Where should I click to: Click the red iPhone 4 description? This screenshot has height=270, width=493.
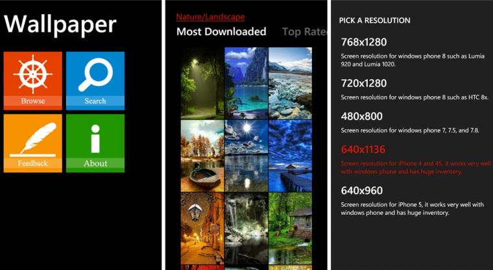coord(416,167)
